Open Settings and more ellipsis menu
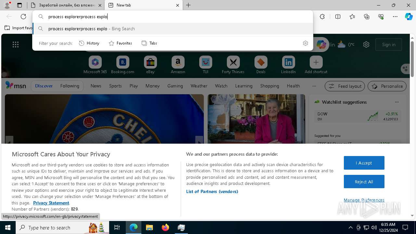The height and width of the screenshot is (234, 416). (x=395, y=17)
